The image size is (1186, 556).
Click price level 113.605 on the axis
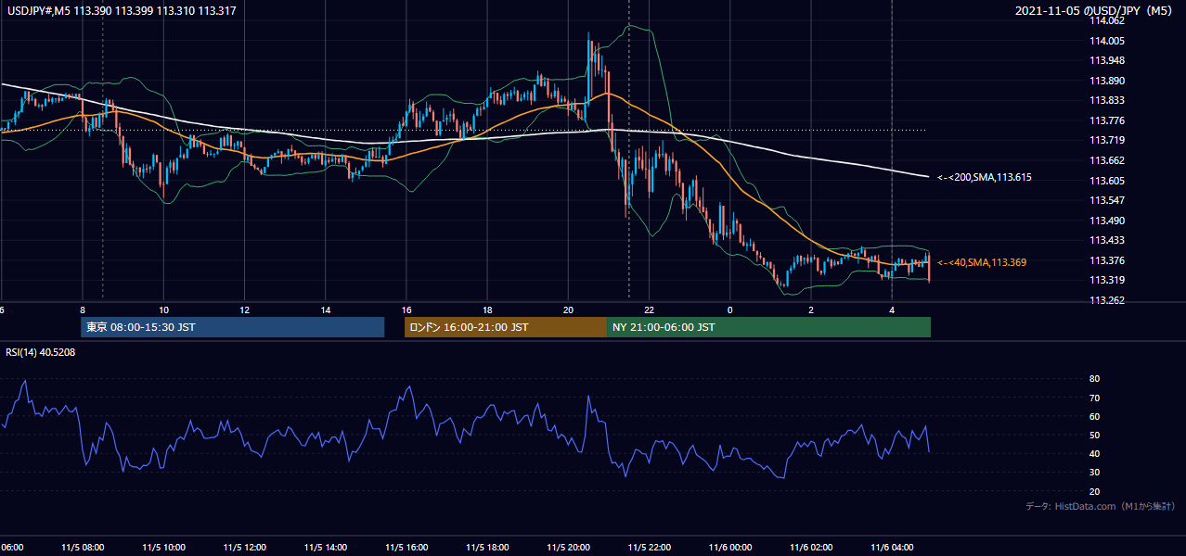tap(1106, 181)
